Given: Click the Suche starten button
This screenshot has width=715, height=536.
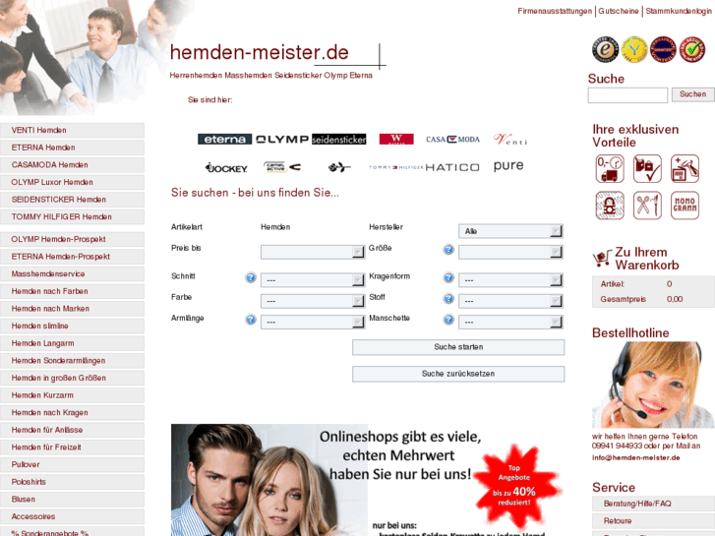Looking at the screenshot, I should click(x=458, y=347).
